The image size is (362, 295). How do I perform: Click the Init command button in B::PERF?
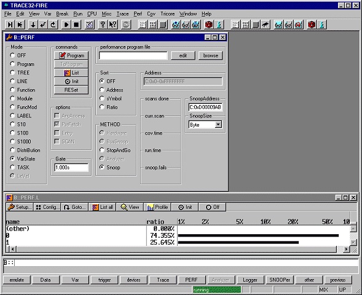click(71, 81)
